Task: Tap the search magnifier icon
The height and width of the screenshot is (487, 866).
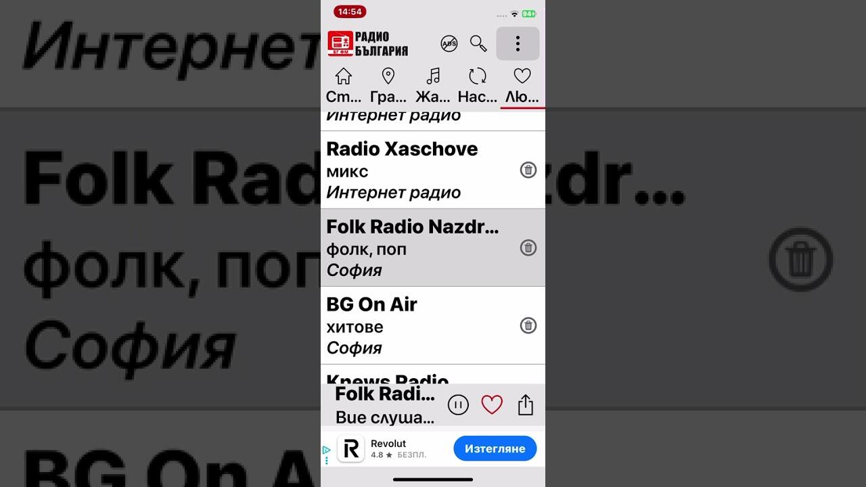Action: pyautogui.click(x=478, y=44)
